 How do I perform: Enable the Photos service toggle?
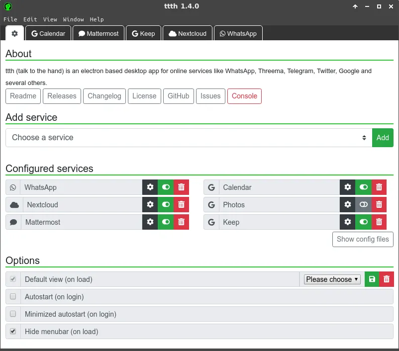(x=363, y=204)
